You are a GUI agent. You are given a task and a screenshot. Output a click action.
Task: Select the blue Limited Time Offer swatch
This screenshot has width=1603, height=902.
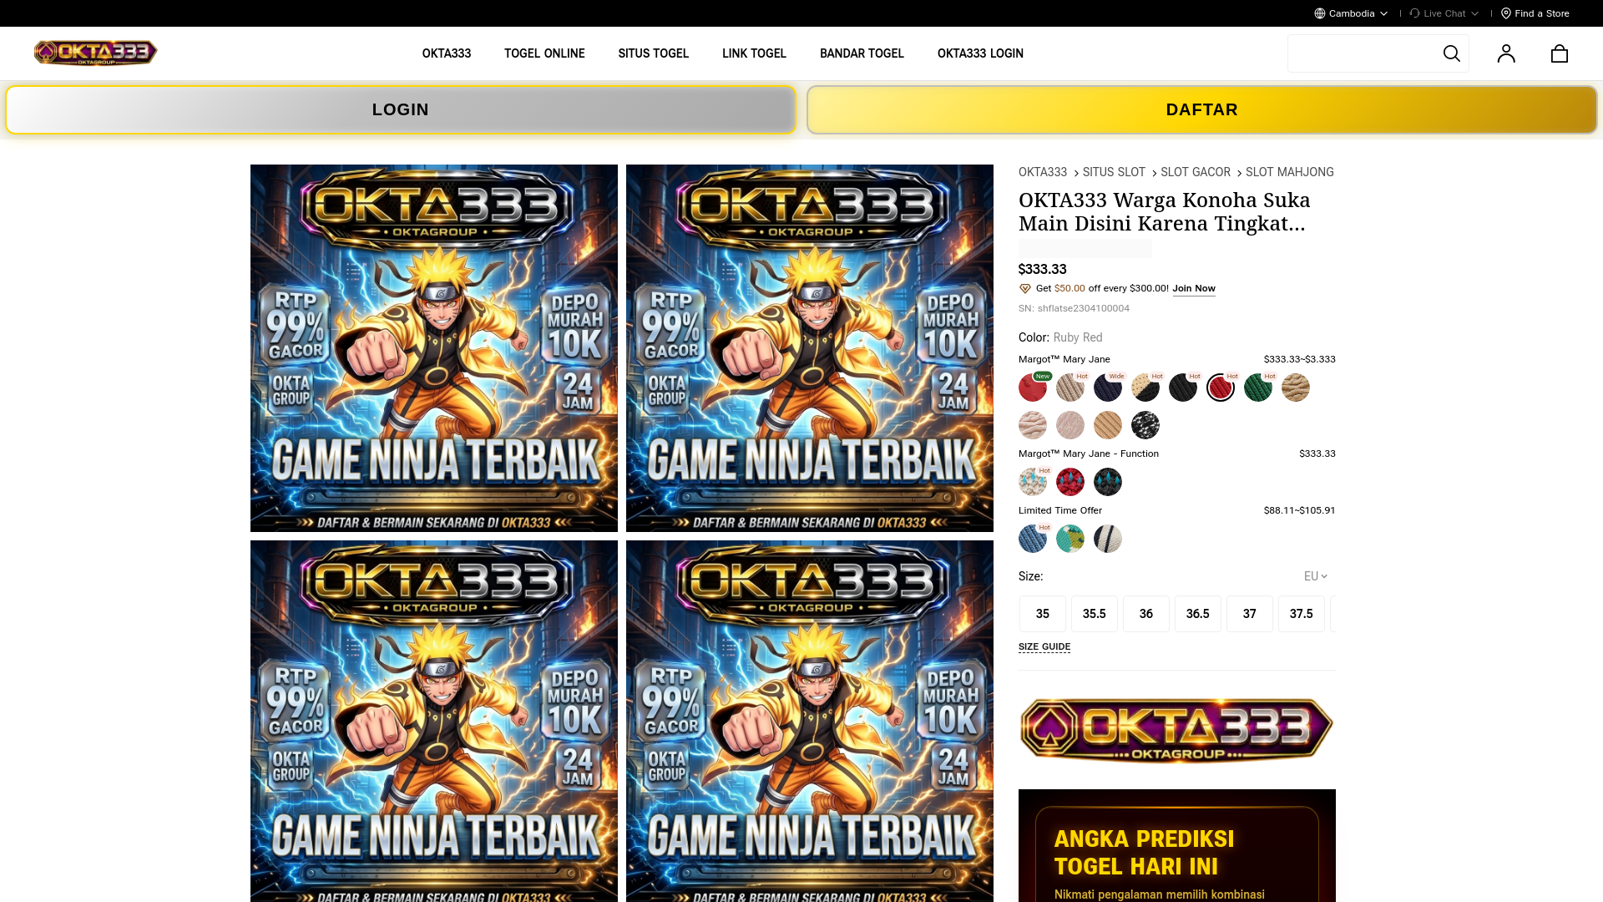click(x=1033, y=539)
